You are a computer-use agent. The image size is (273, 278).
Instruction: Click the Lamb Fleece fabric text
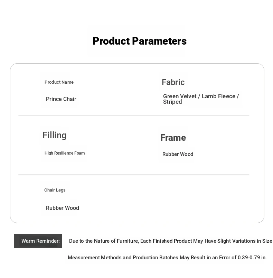pos(218,96)
